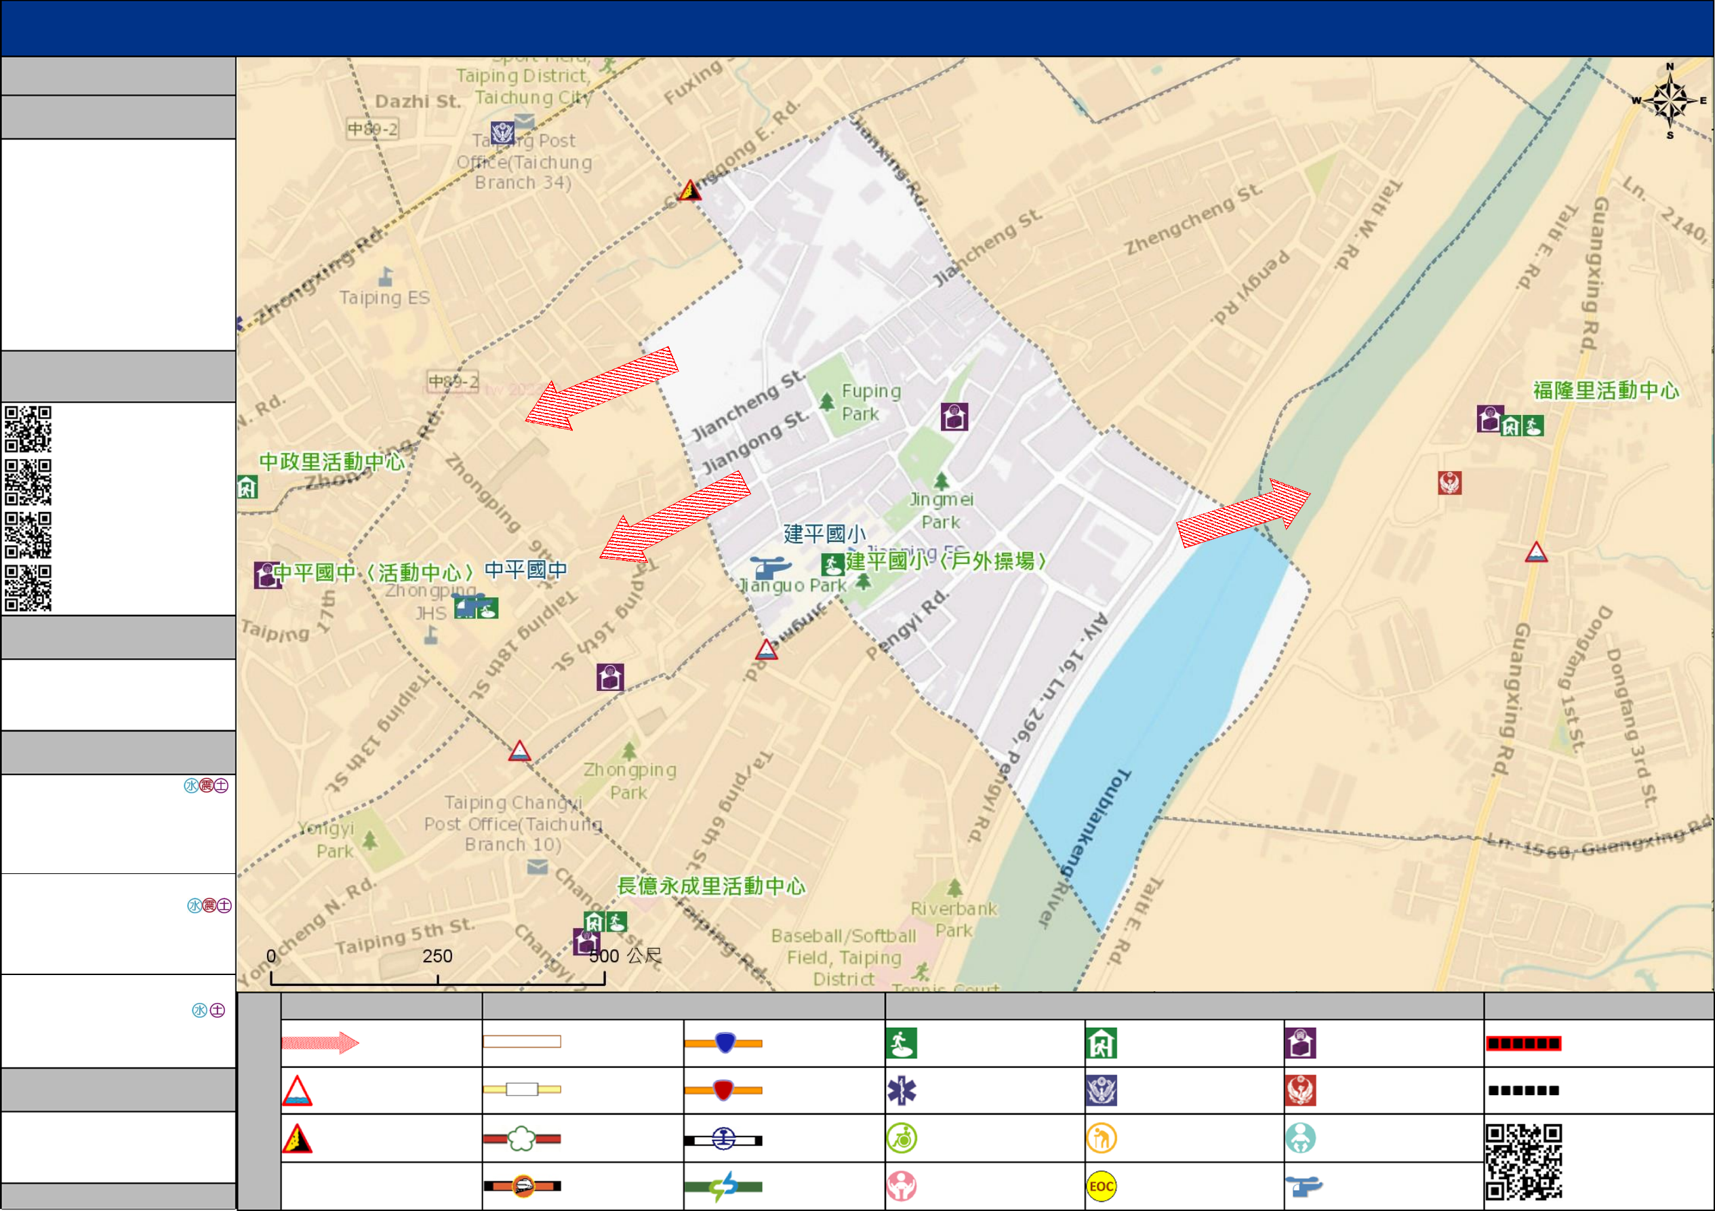Click the green flower road symbol in the legend

pos(521,1138)
